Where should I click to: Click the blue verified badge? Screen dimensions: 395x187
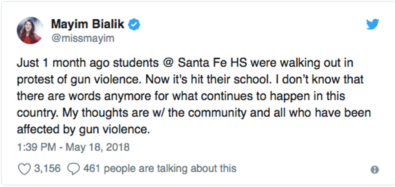click(135, 25)
